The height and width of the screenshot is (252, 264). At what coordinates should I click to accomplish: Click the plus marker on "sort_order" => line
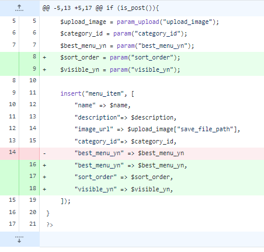click(44, 177)
